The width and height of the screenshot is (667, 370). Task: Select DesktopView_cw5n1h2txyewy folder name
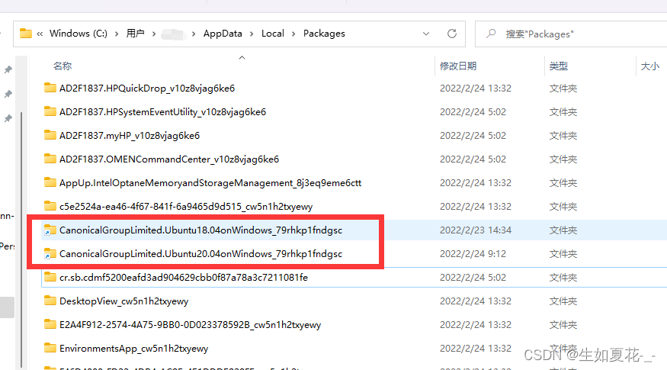123,301
